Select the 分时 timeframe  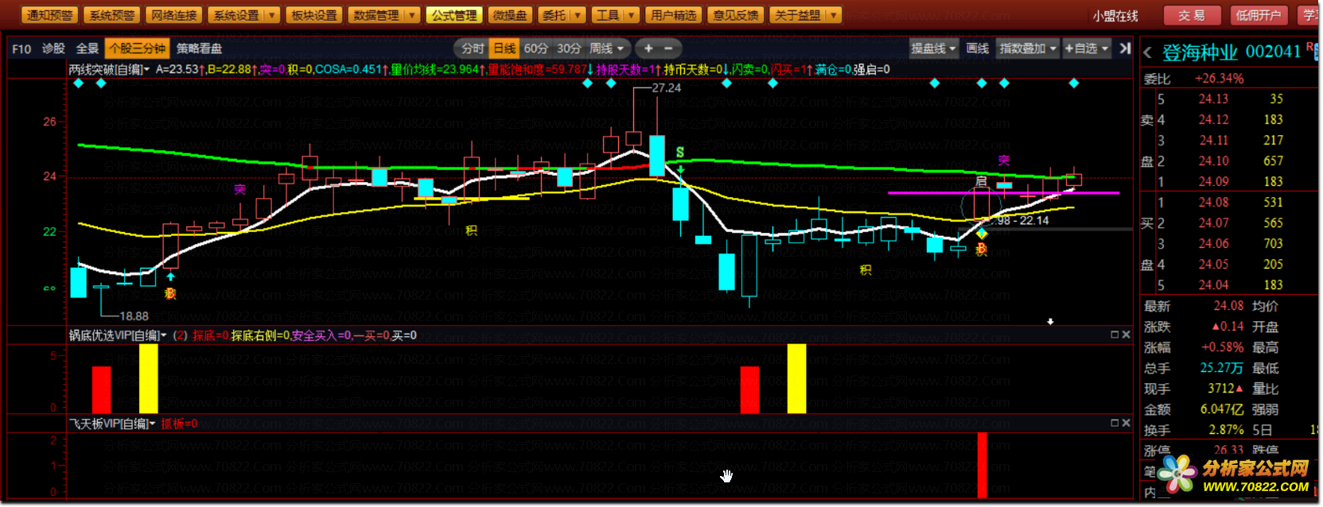click(473, 48)
